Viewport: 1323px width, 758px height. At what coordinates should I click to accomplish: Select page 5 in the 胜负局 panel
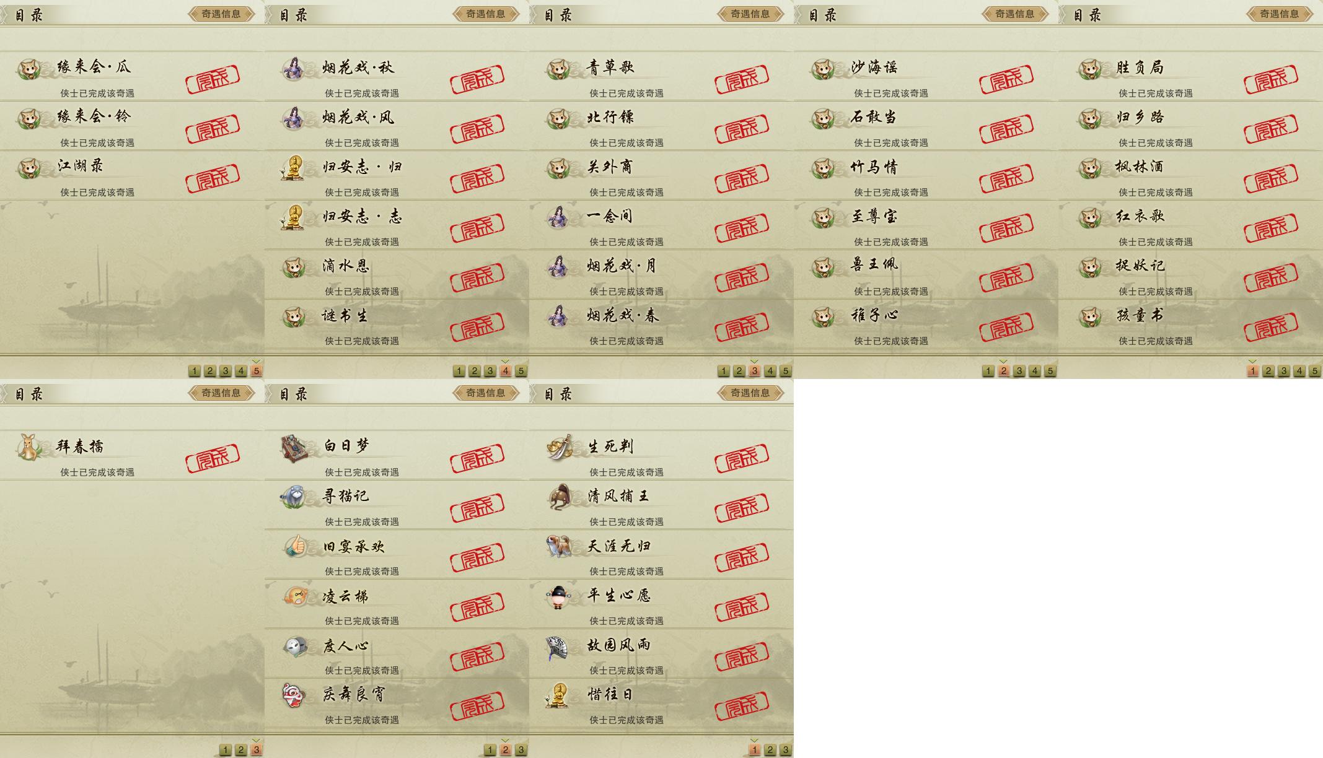click(1314, 371)
